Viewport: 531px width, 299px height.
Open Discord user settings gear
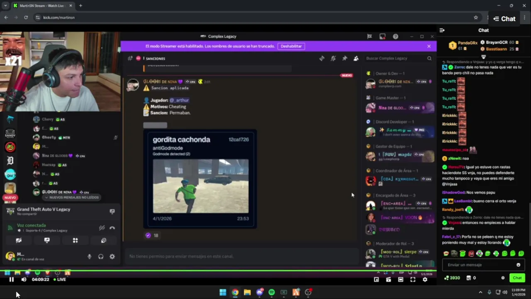112,257
